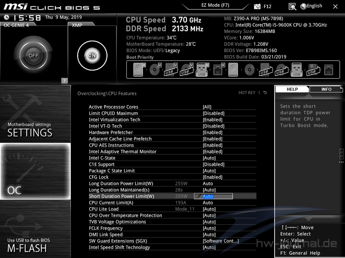Open Long Duration Maintained(s) [Auto] option

coord(172,190)
